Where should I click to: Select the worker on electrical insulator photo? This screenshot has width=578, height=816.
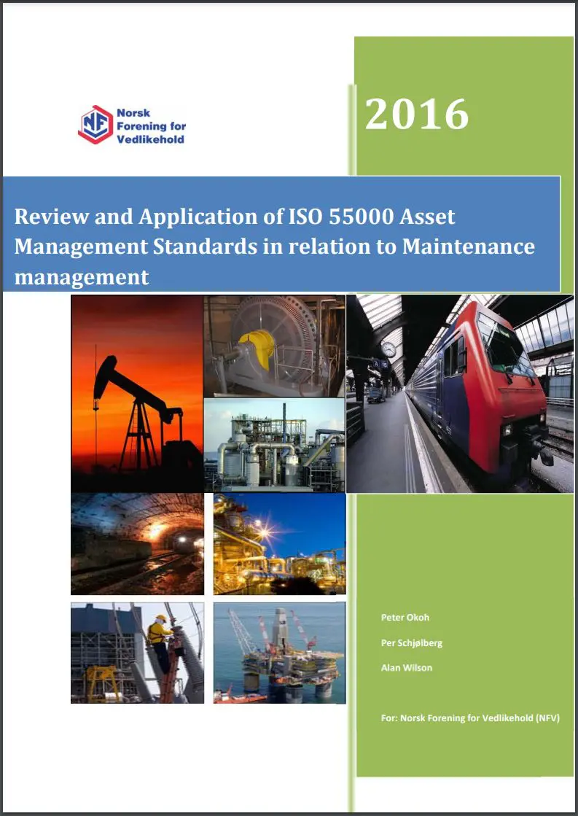point(137,653)
